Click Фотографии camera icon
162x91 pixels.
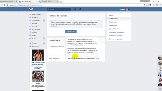[30, 29]
